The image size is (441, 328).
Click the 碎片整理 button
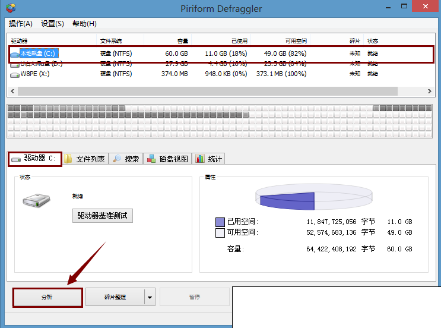click(115, 297)
